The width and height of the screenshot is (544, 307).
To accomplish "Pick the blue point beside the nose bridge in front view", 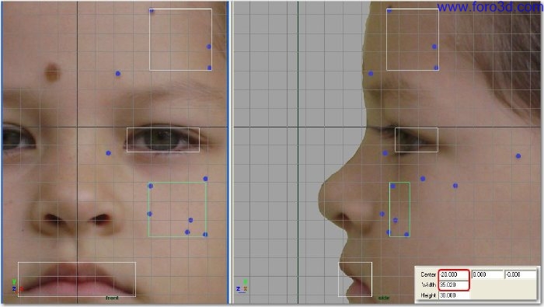I will coord(108,153).
